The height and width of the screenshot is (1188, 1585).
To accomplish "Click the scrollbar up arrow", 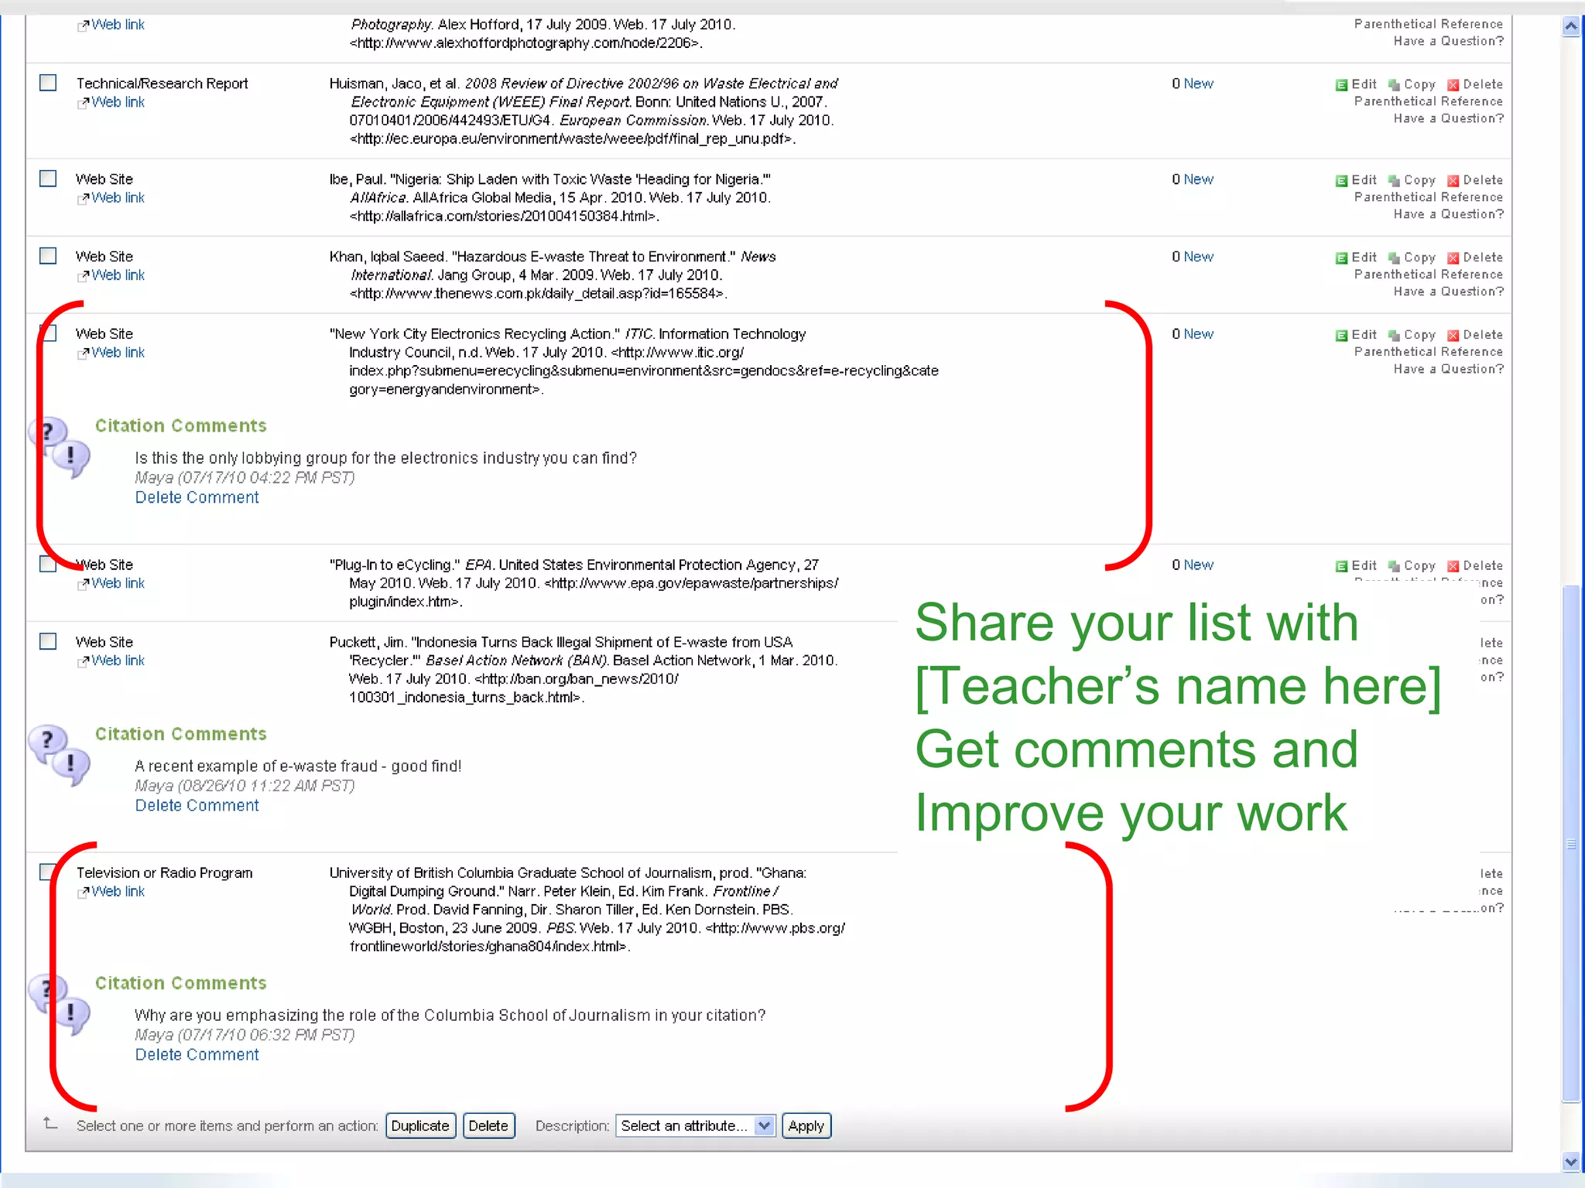I will pyautogui.click(x=1571, y=26).
